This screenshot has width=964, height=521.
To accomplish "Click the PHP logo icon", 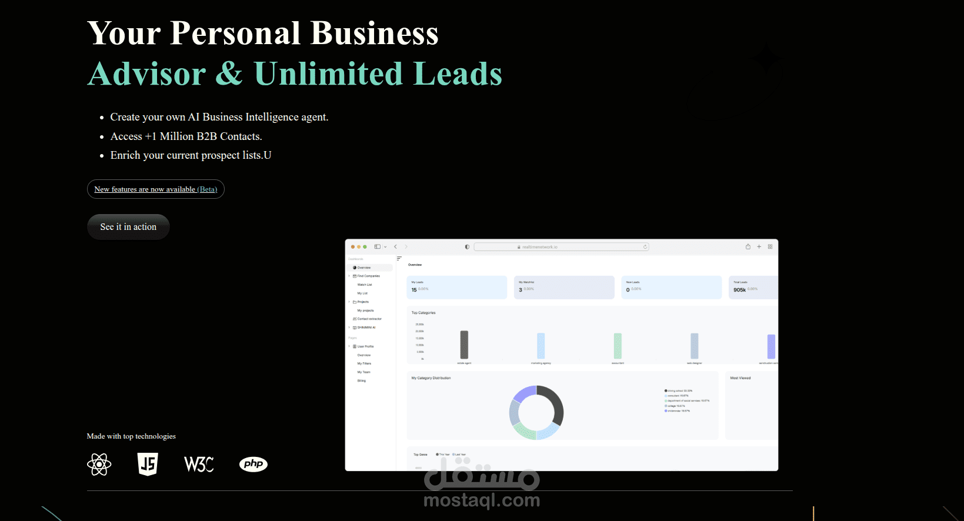I will coord(253,464).
